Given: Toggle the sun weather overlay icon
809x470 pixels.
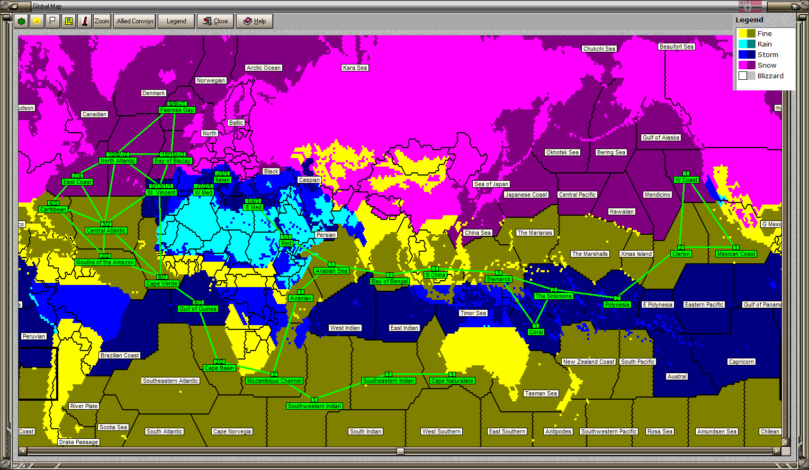Looking at the screenshot, I should [x=37, y=21].
